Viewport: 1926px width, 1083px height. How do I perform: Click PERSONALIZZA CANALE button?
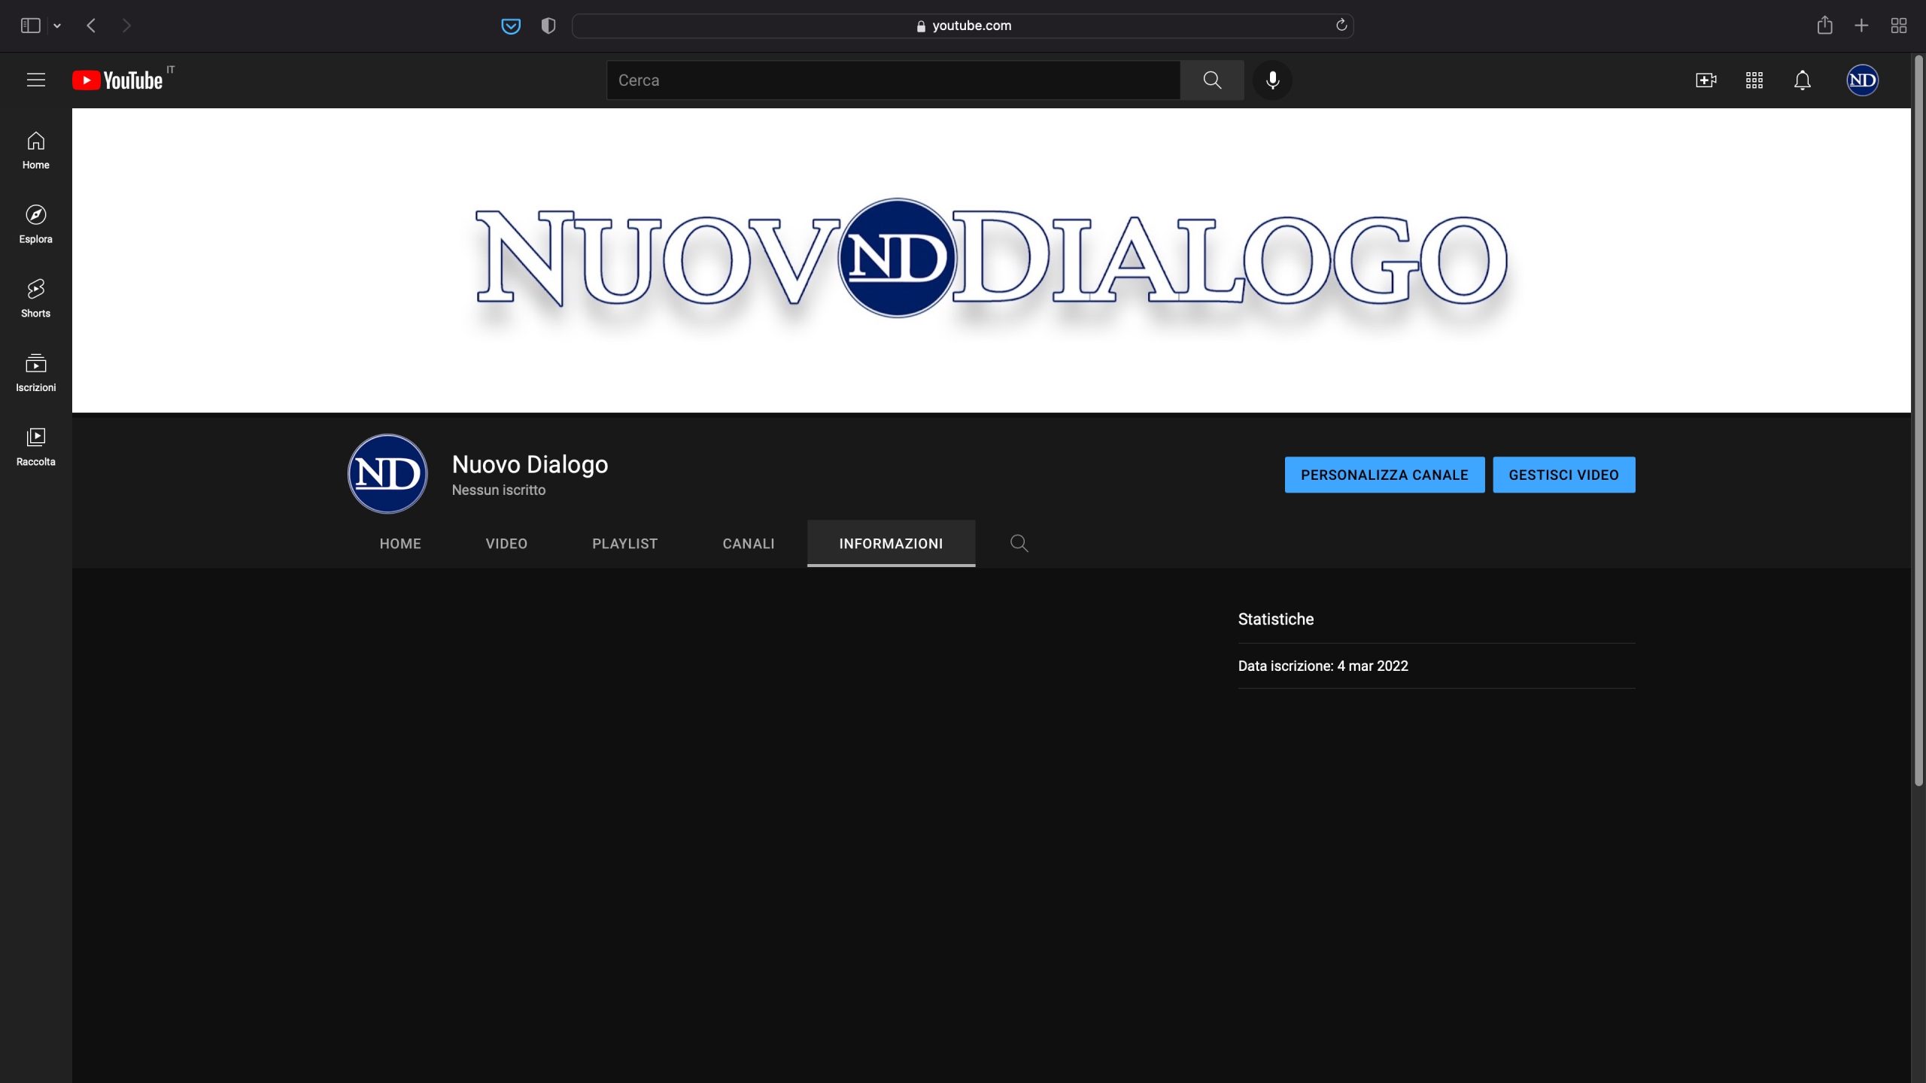pos(1384,475)
